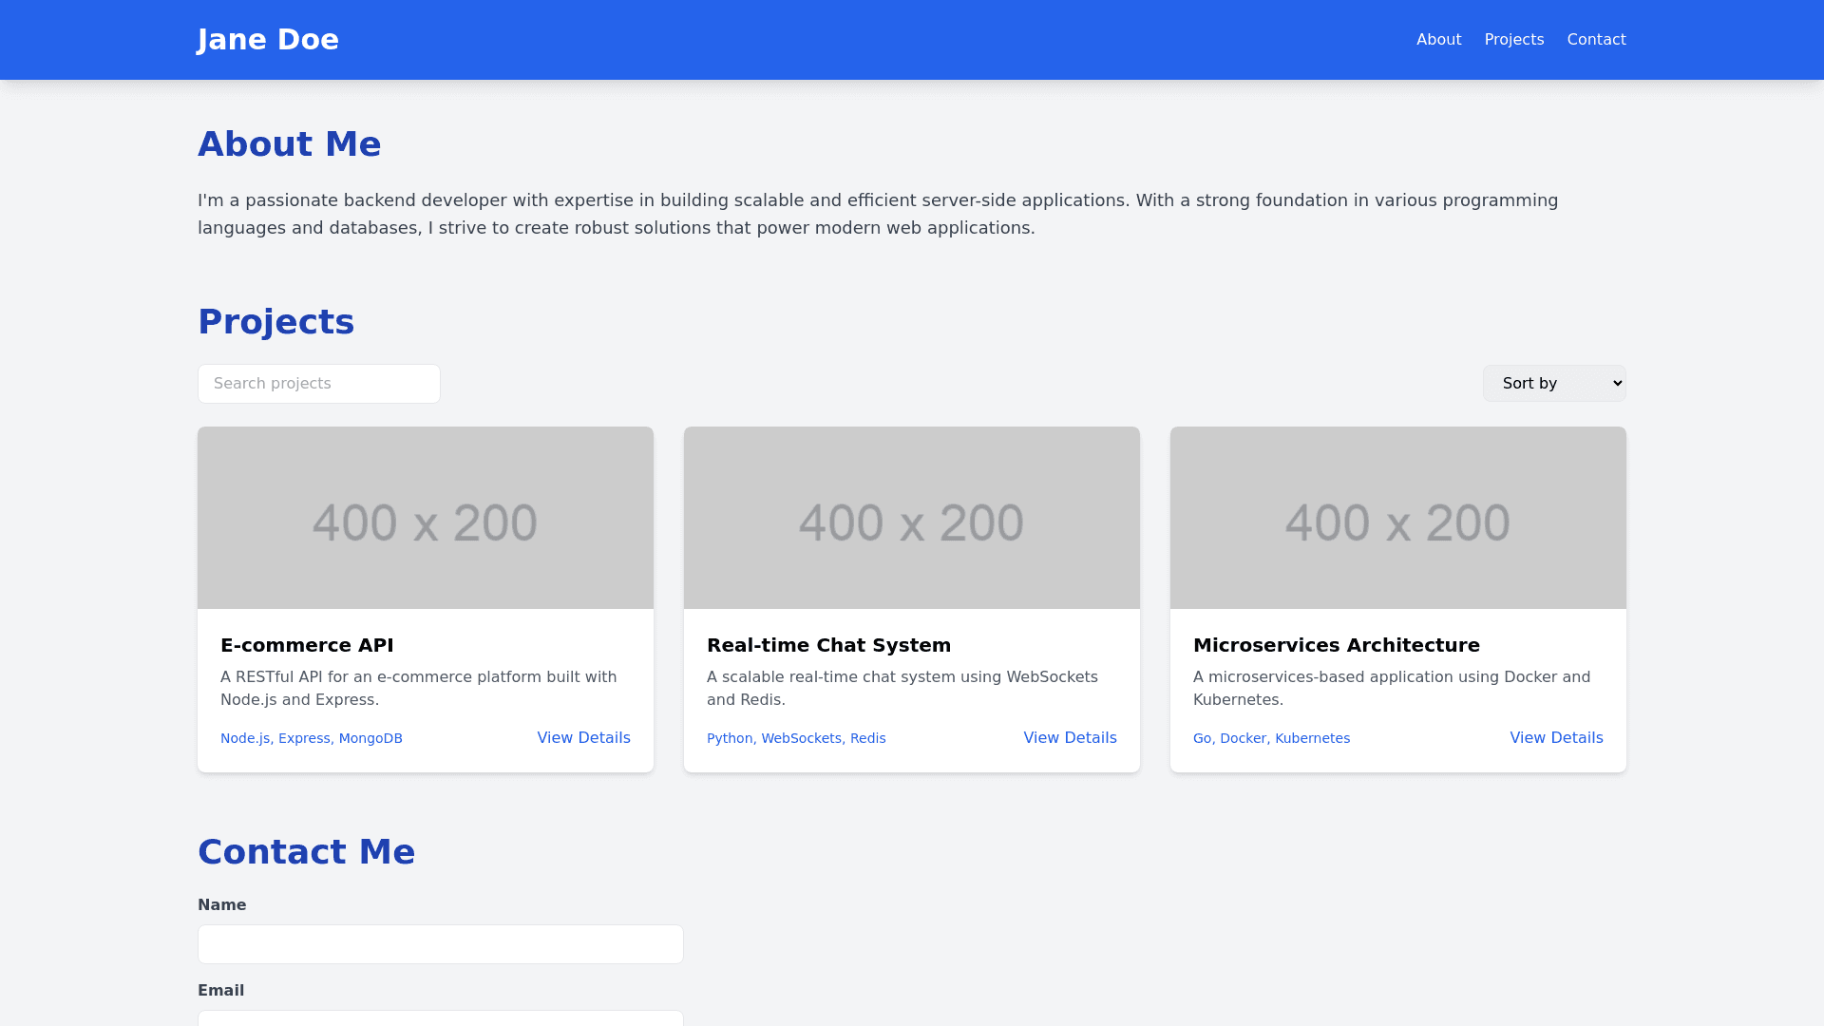Click the Jane Doe site title
The width and height of the screenshot is (1824, 1026).
(267, 40)
